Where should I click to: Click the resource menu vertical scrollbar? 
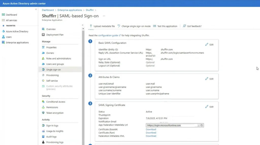point(83,88)
